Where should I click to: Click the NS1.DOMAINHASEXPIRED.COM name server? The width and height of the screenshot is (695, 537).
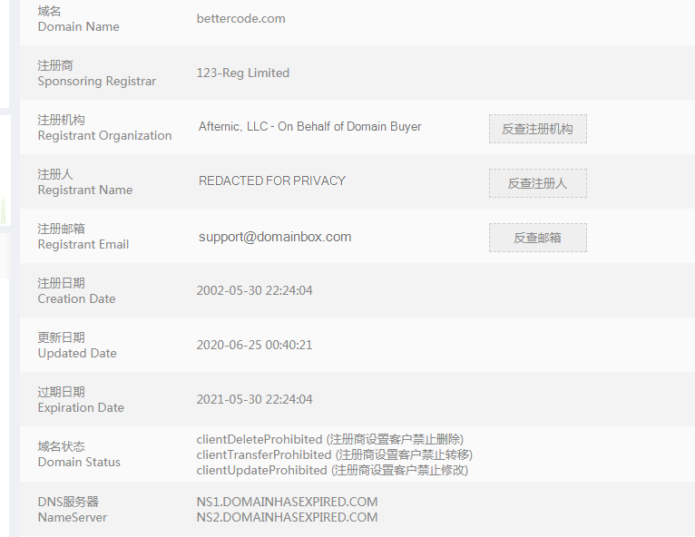[287, 502]
